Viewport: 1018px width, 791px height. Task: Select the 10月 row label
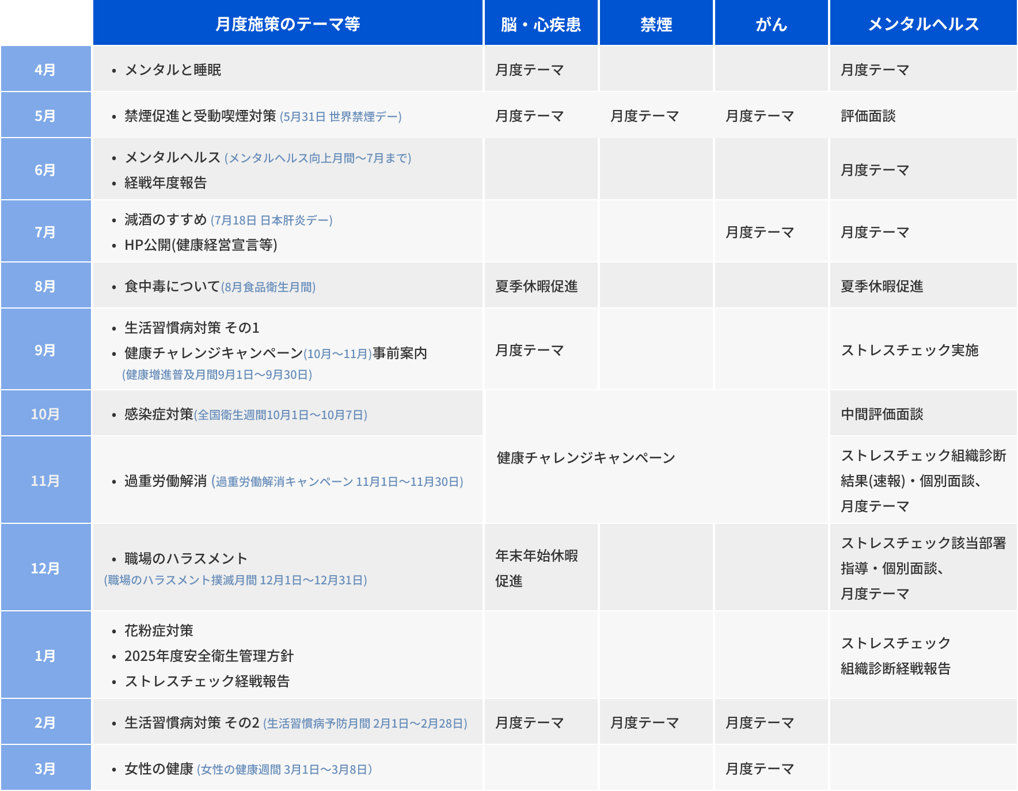point(45,413)
